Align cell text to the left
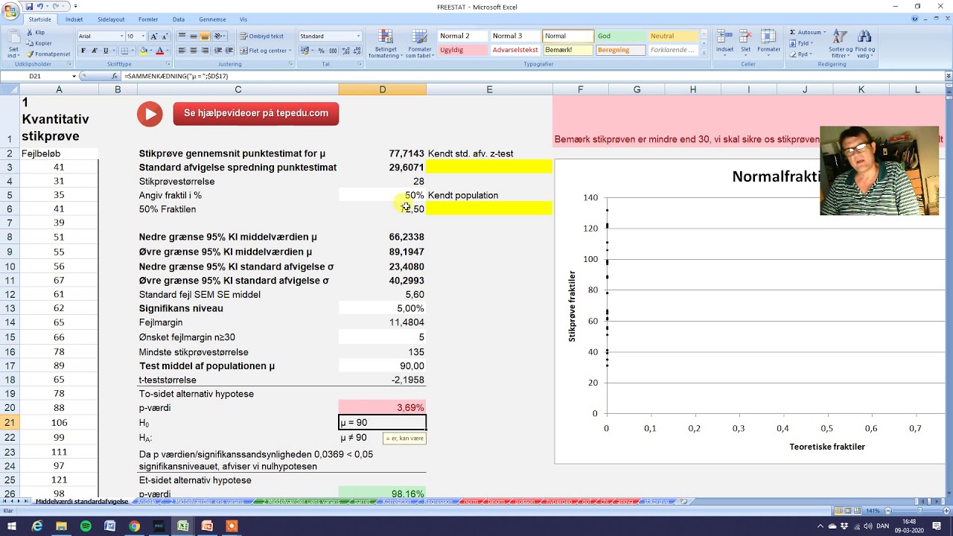The width and height of the screenshot is (953, 536). [182, 51]
